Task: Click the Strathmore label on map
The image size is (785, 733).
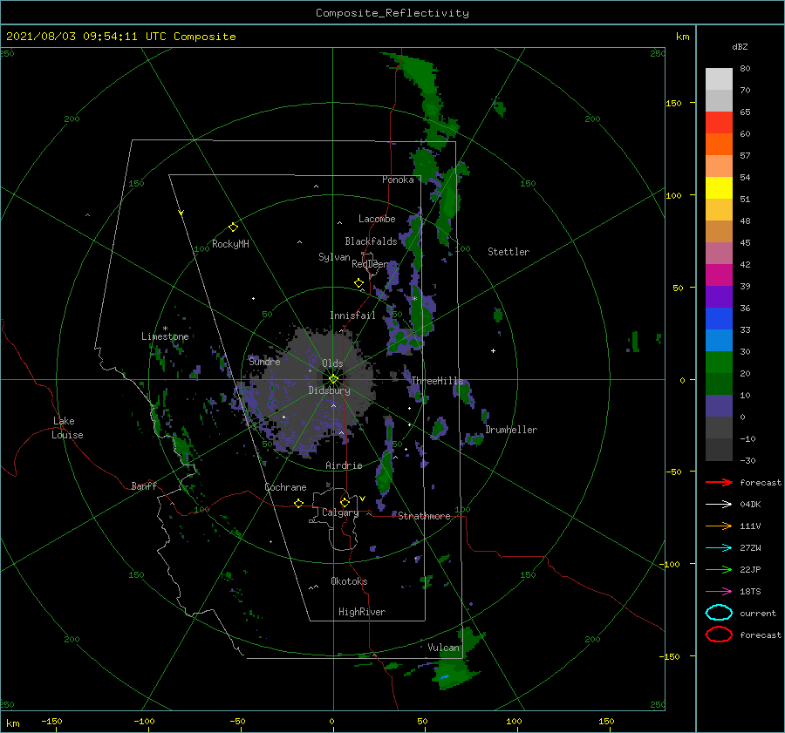Action: click(x=424, y=516)
